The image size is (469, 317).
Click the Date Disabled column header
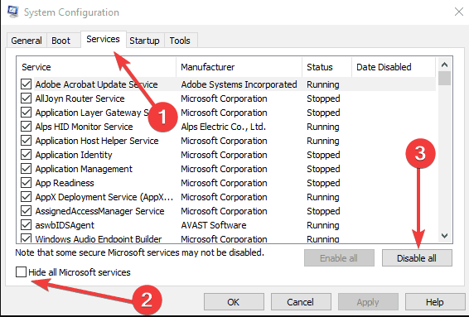tap(394, 67)
